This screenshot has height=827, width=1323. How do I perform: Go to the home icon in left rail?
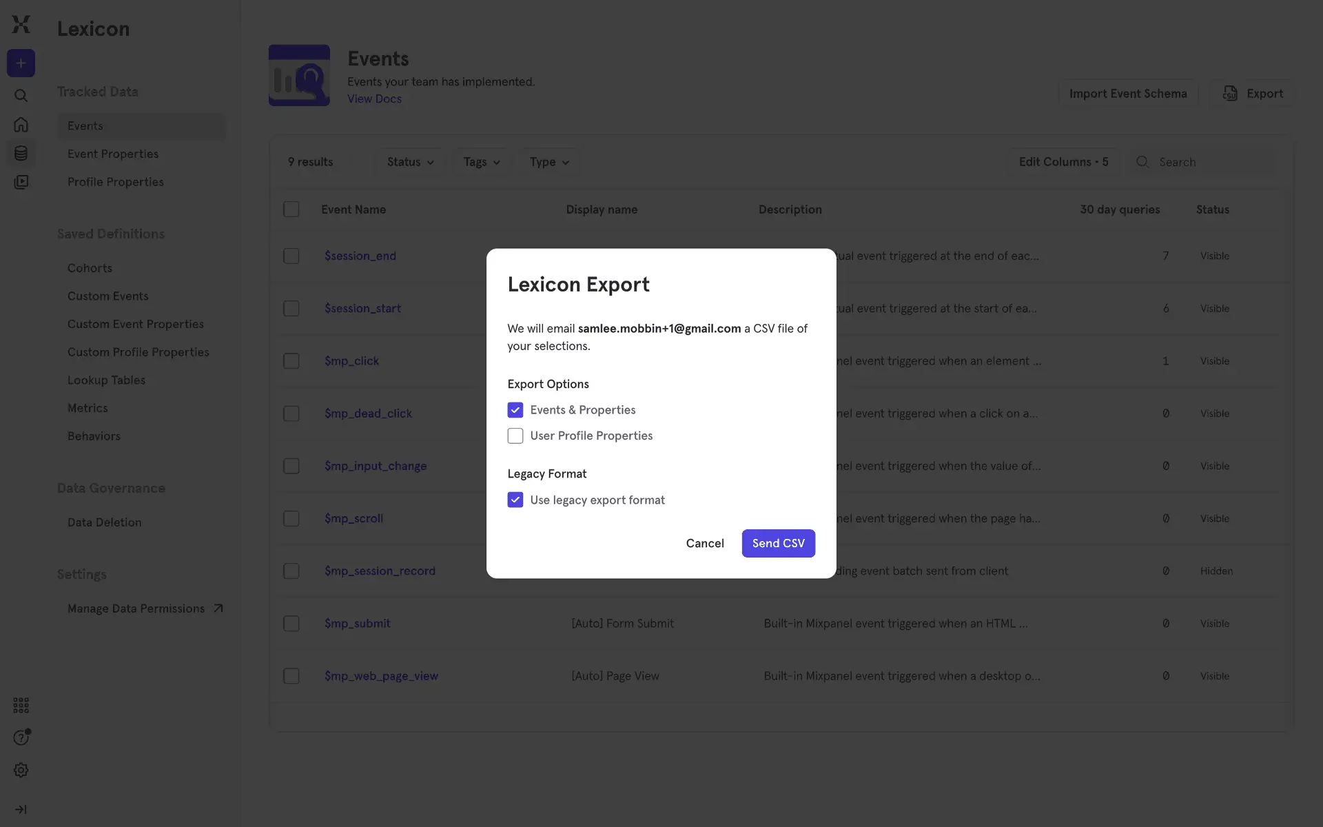(21, 125)
